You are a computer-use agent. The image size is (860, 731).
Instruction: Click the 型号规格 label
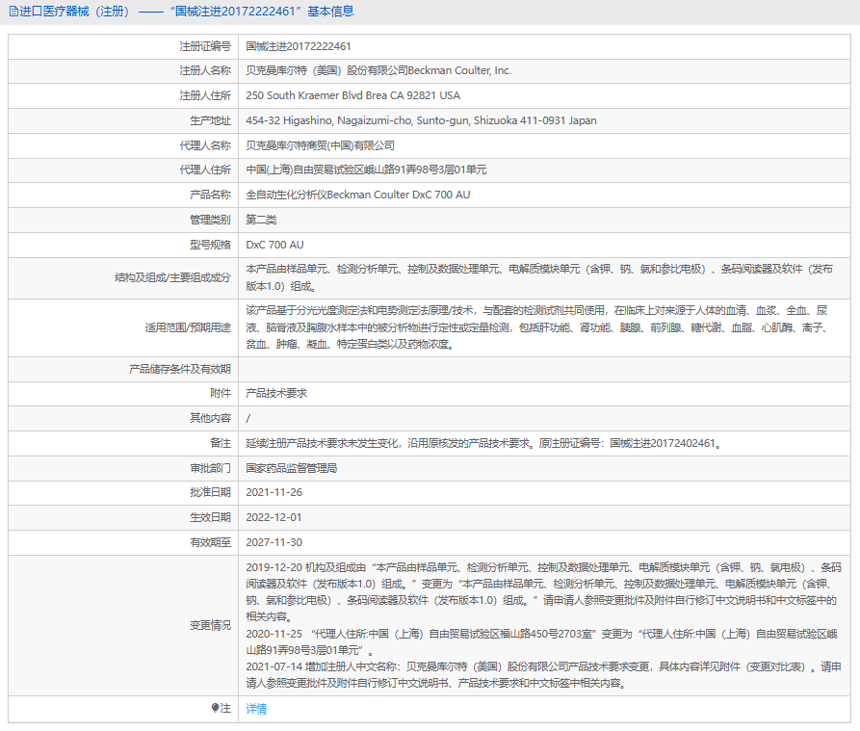(211, 245)
